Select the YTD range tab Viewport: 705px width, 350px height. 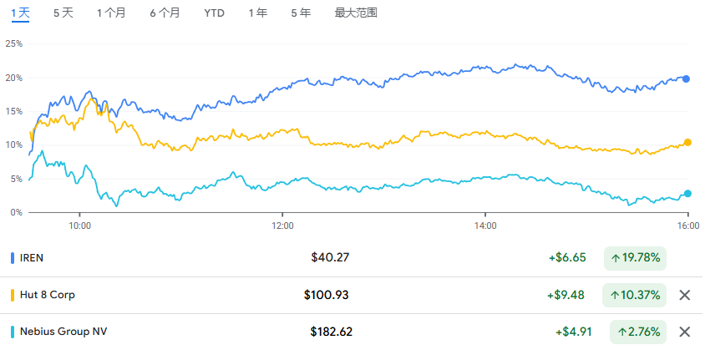[214, 13]
